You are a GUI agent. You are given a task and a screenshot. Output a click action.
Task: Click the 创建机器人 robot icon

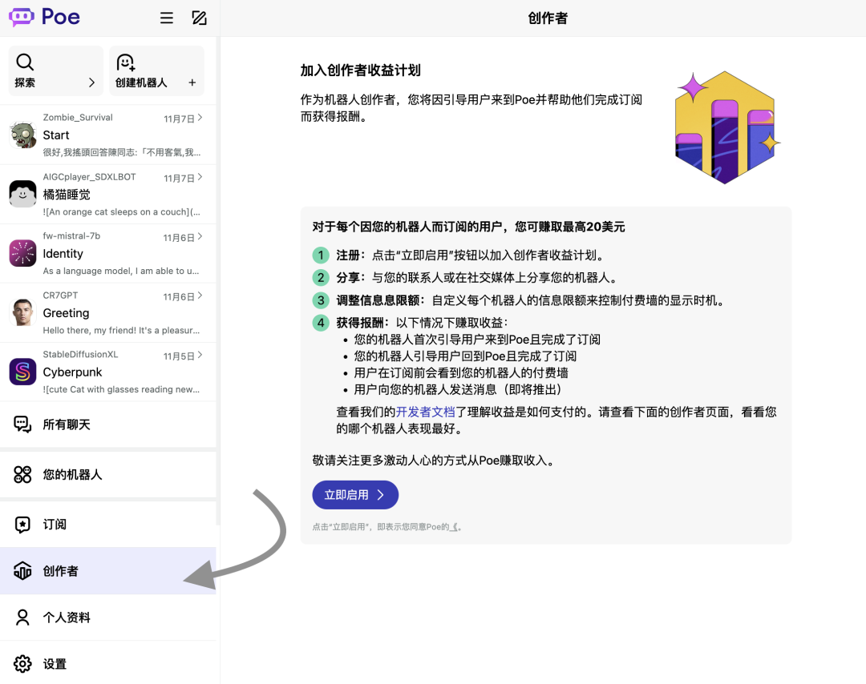coord(125,62)
